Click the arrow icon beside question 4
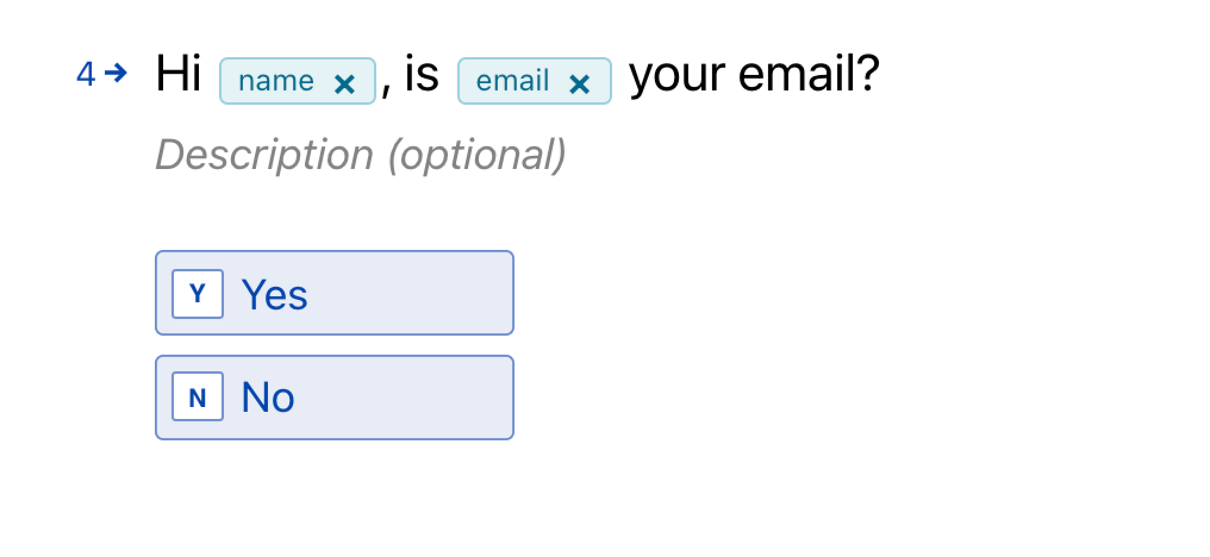 click(116, 74)
